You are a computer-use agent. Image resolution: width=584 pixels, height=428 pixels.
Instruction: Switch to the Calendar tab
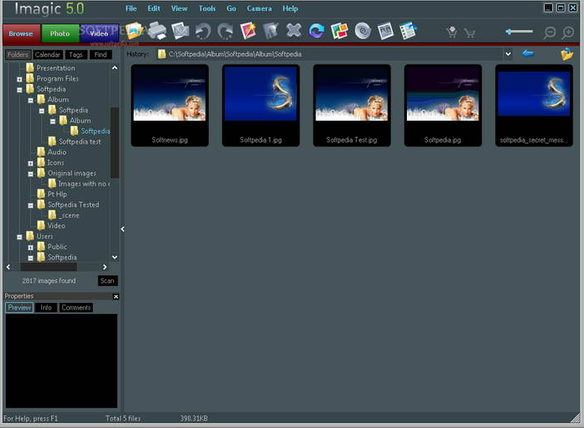click(47, 55)
